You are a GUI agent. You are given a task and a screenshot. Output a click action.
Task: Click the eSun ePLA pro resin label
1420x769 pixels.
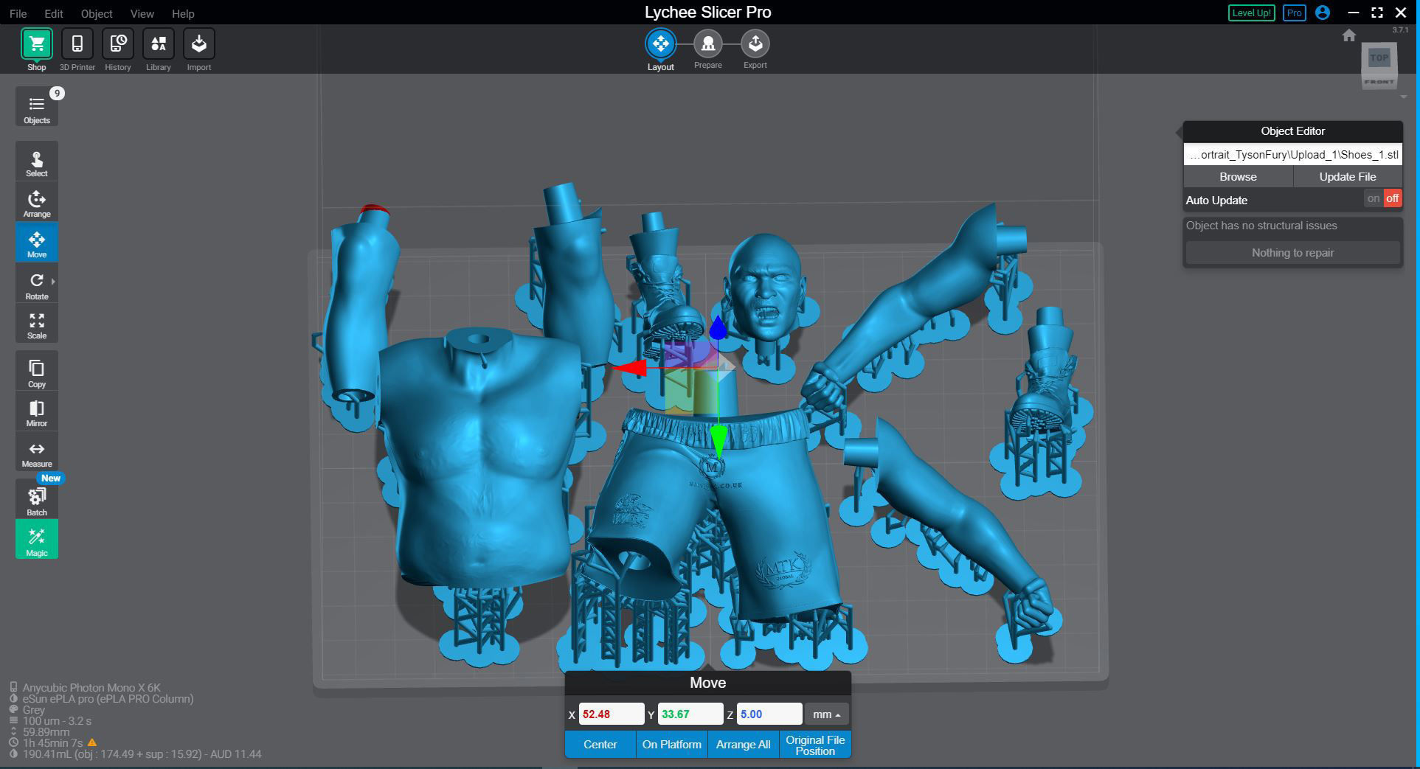click(108, 698)
